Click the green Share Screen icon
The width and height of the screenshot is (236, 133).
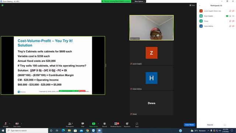click(94, 124)
